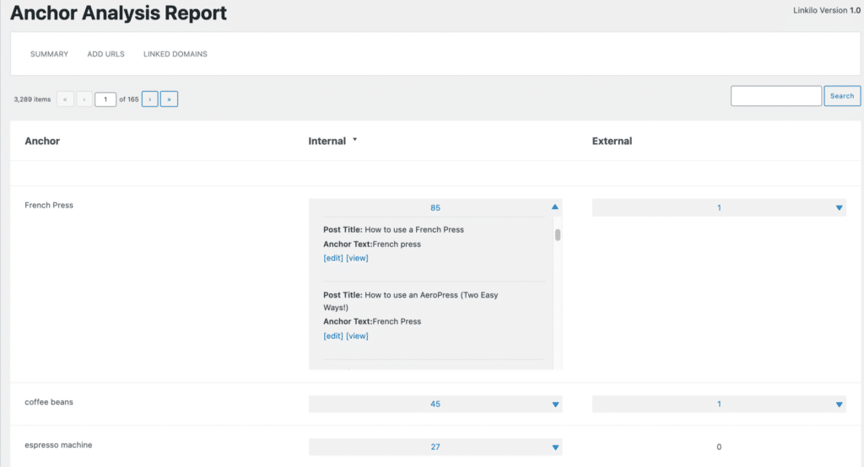Image resolution: width=864 pixels, height=467 pixels.
Task: Expand espresso machine internal links dropdown
Action: 554,448
